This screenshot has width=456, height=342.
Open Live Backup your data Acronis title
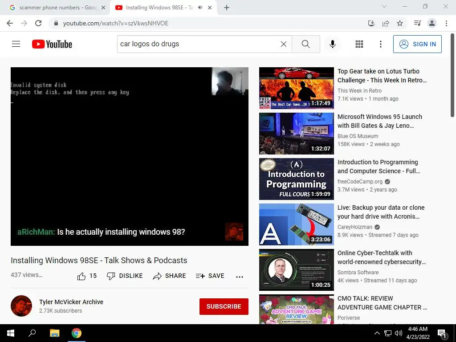(381, 212)
